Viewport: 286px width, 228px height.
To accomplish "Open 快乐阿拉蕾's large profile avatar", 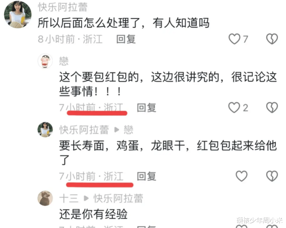I will (18, 15).
